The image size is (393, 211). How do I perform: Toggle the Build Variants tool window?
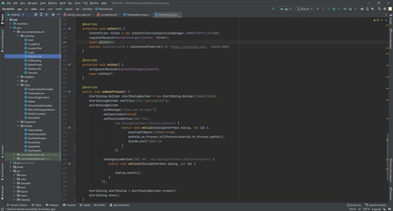click(2, 172)
